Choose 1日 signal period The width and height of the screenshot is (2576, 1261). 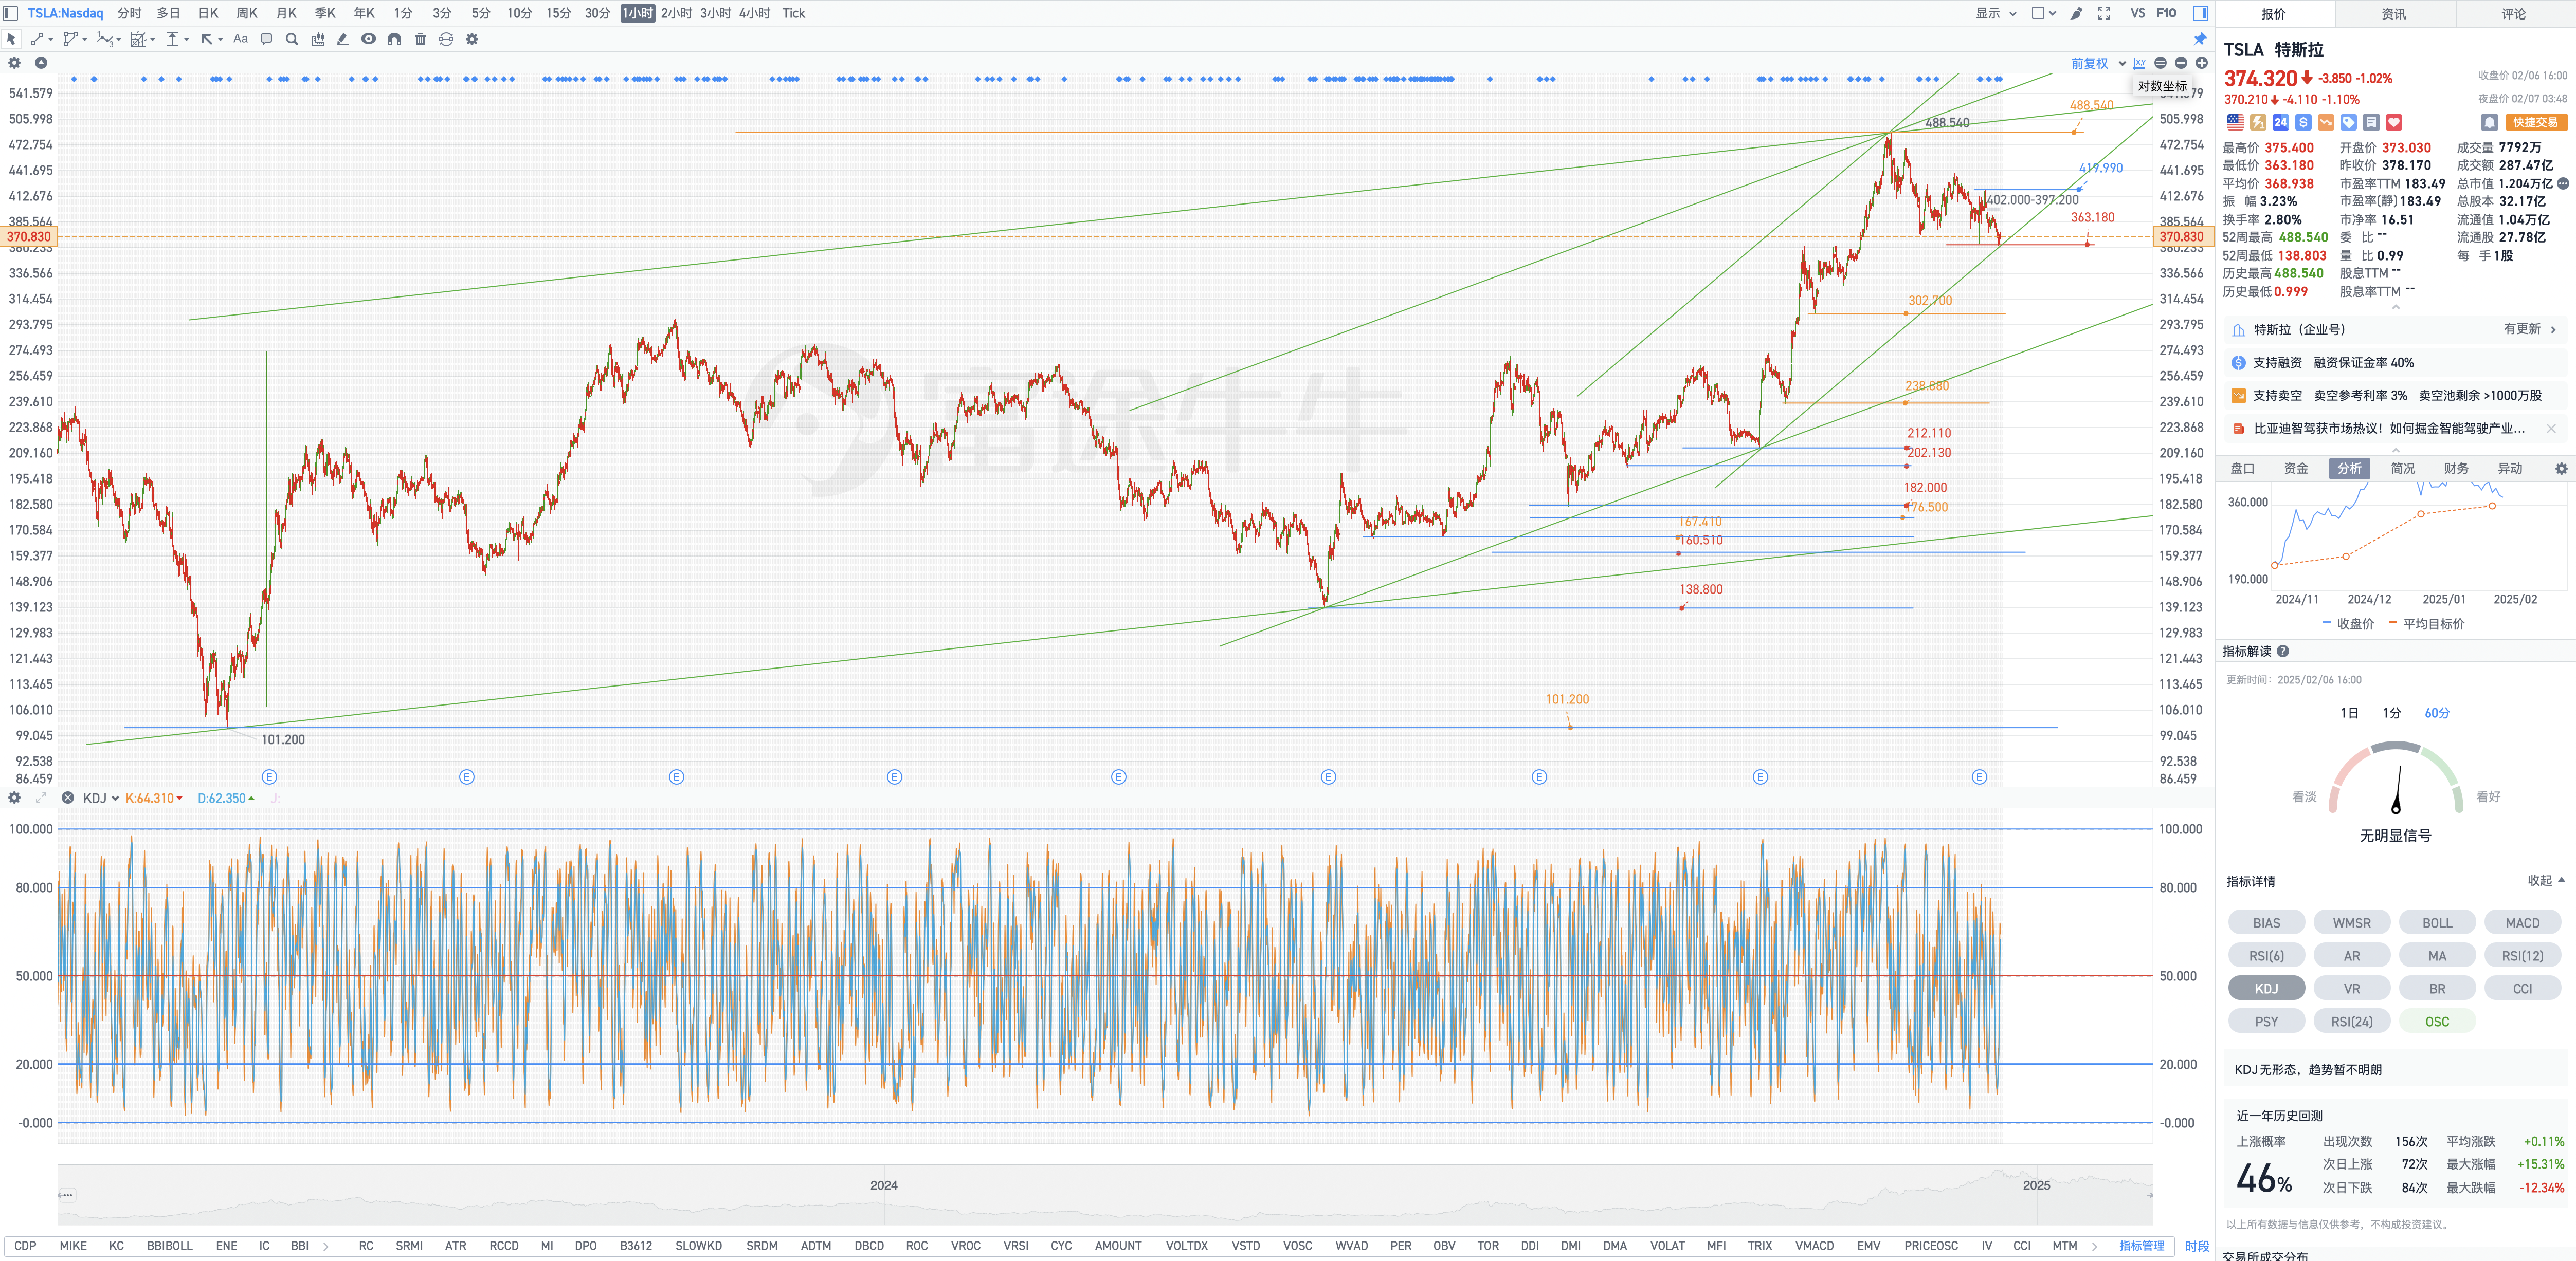2349,713
